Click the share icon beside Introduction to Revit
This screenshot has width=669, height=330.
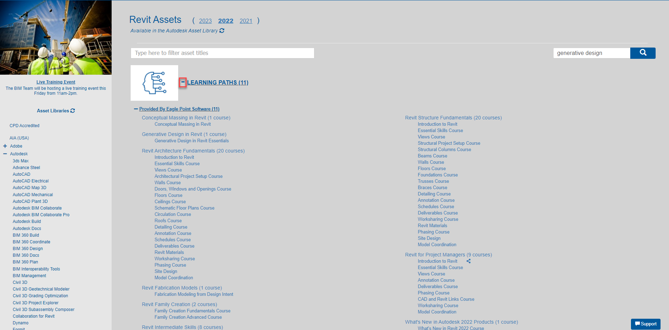pos(469,261)
